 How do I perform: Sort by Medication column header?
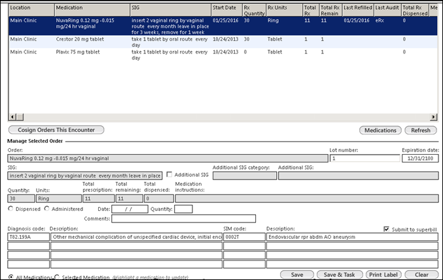click(92, 10)
